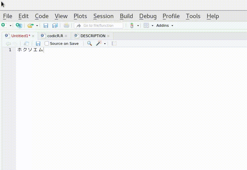Click the Find/Replace magnifier icon
This screenshot has width=247, height=170.
pos(90,44)
